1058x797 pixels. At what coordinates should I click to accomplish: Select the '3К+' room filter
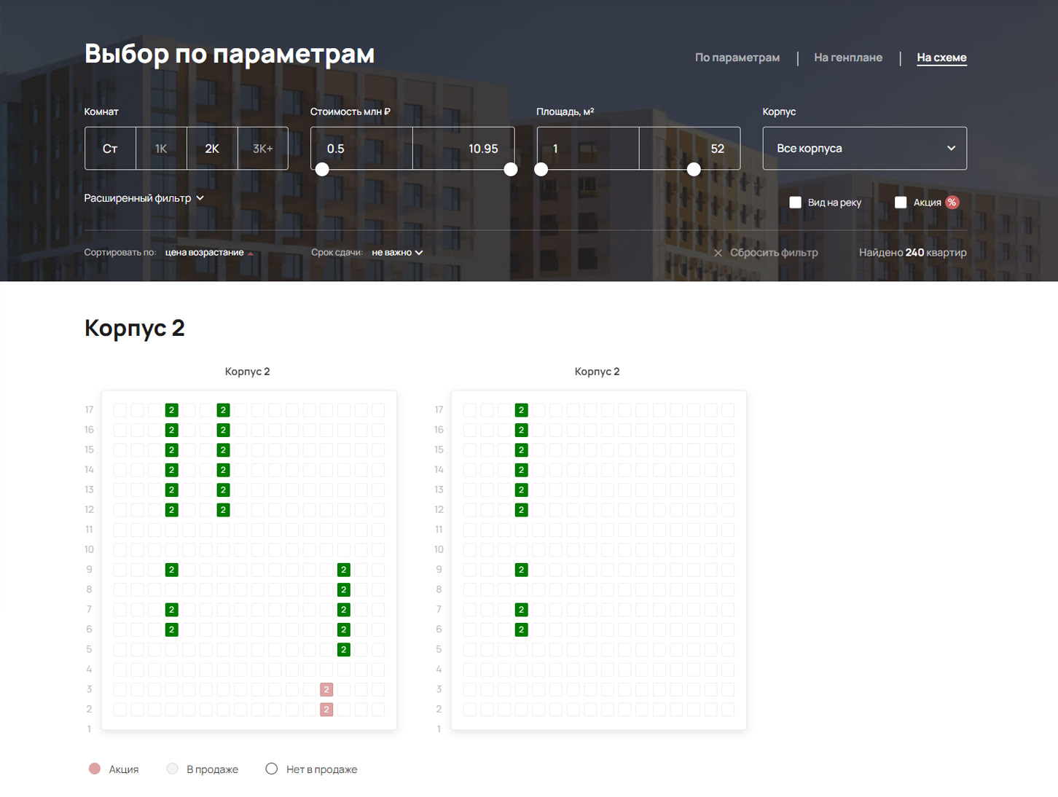point(263,149)
